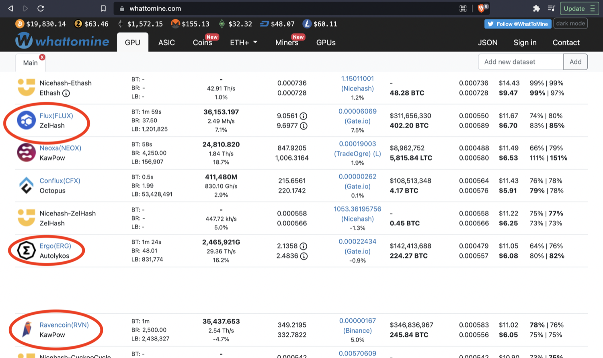Viewport: 603px width, 358px height.
Task: Bookmark this page
Action: click(103, 8)
